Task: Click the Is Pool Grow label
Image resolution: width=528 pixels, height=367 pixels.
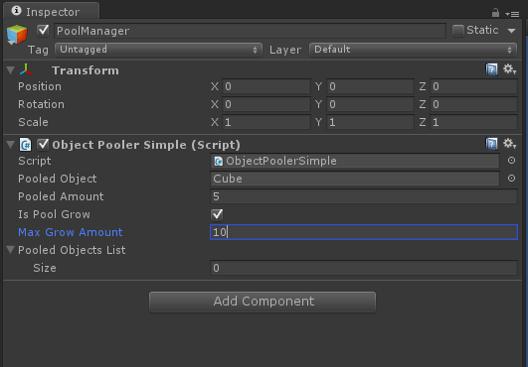Action: tap(55, 214)
